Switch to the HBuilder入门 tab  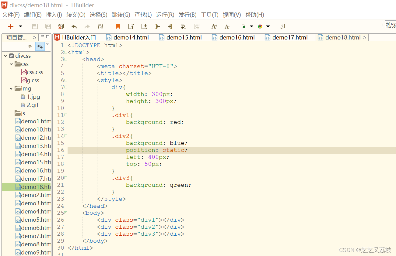click(x=78, y=37)
